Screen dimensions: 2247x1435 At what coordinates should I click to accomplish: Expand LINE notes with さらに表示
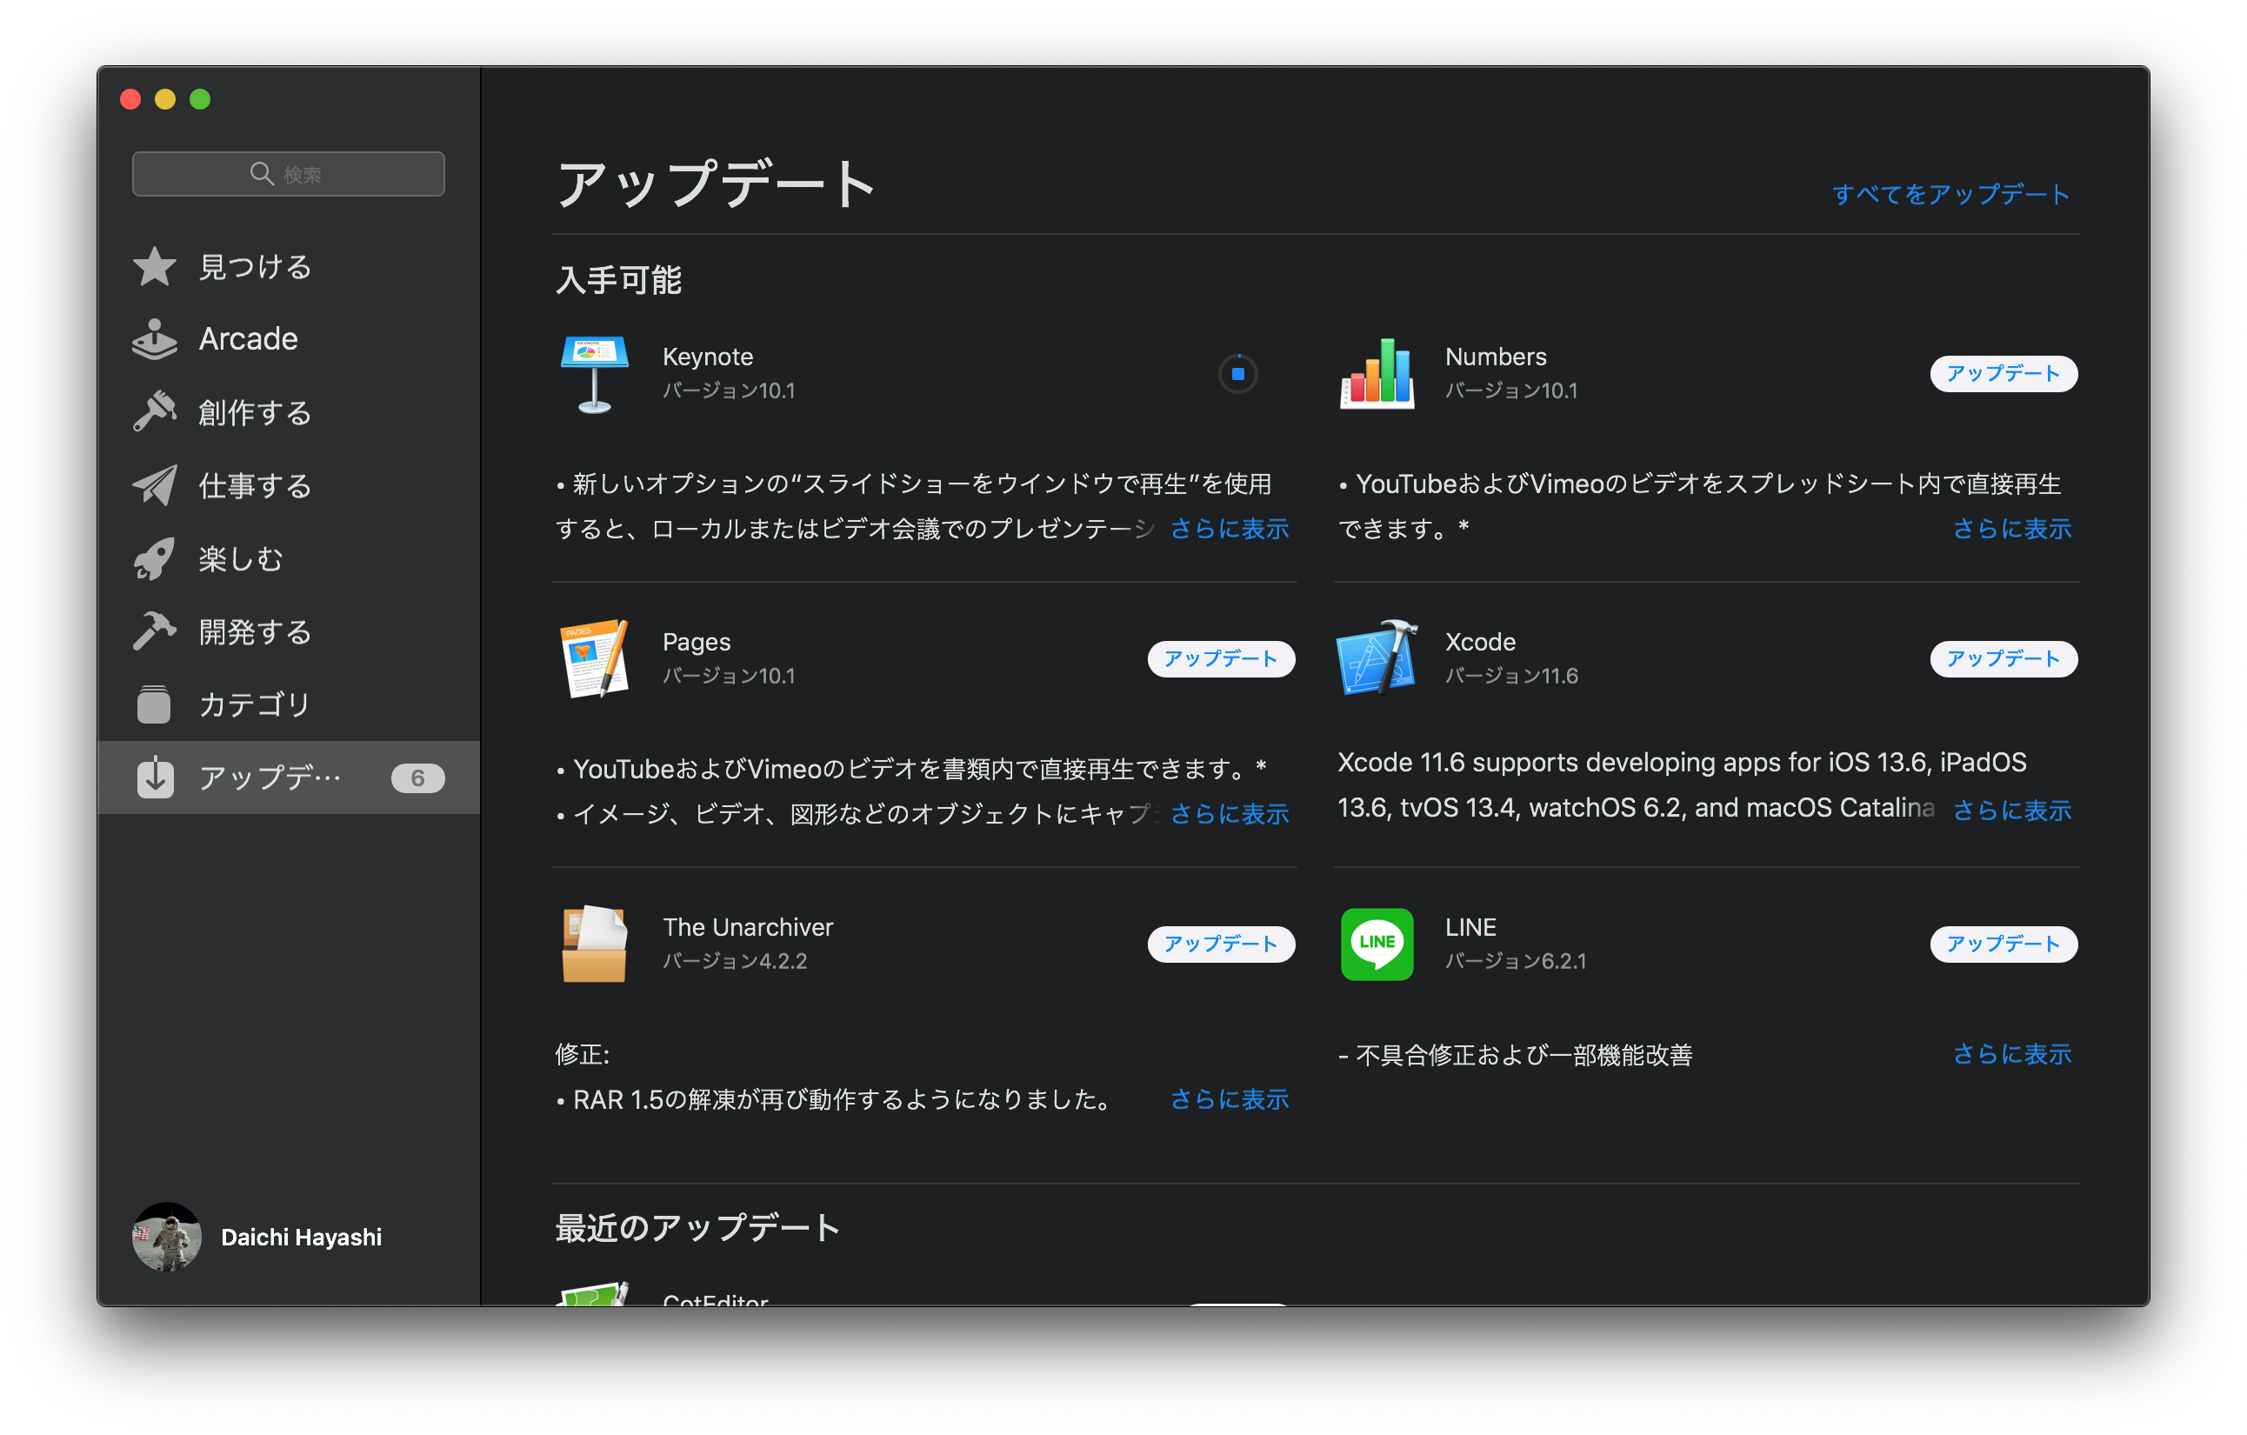(2013, 1054)
